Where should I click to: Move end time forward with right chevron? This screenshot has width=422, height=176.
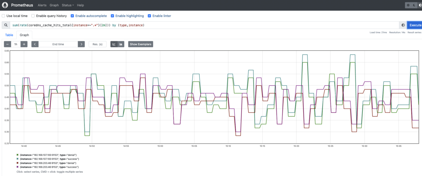(x=81, y=44)
